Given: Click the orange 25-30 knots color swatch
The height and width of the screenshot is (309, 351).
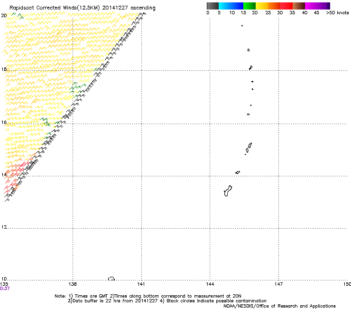Looking at the screenshot, I should [x=274, y=6].
